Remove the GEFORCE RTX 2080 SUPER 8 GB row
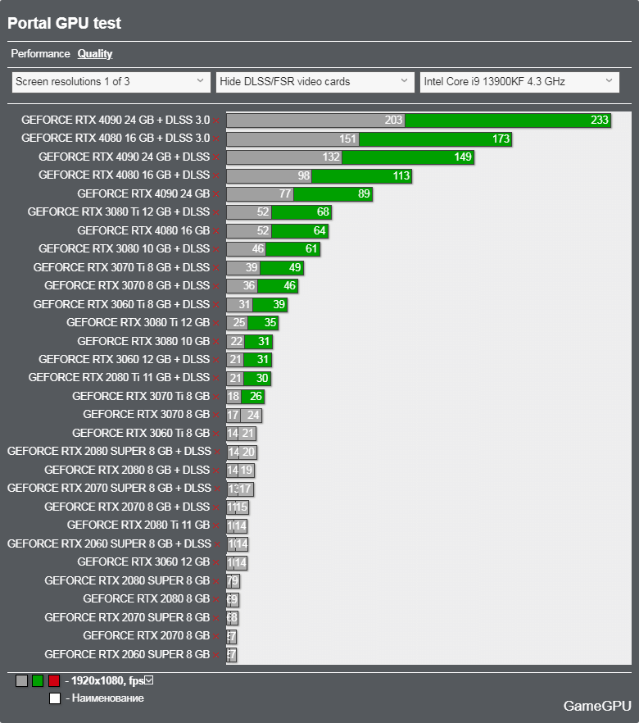The width and height of the screenshot is (639, 723). (x=216, y=581)
